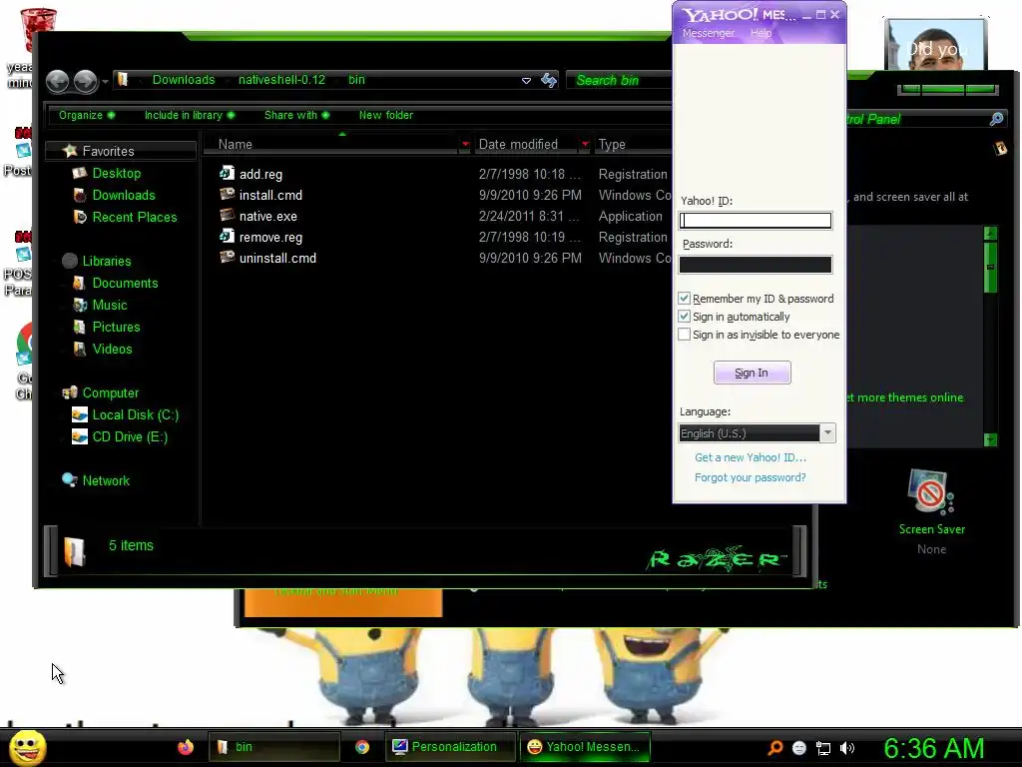Click the Search bin field

click(619, 80)
